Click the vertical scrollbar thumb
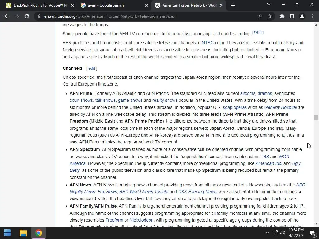Image resolution: width=319 pixels, height=239 pixels. (x=316, y=118)
